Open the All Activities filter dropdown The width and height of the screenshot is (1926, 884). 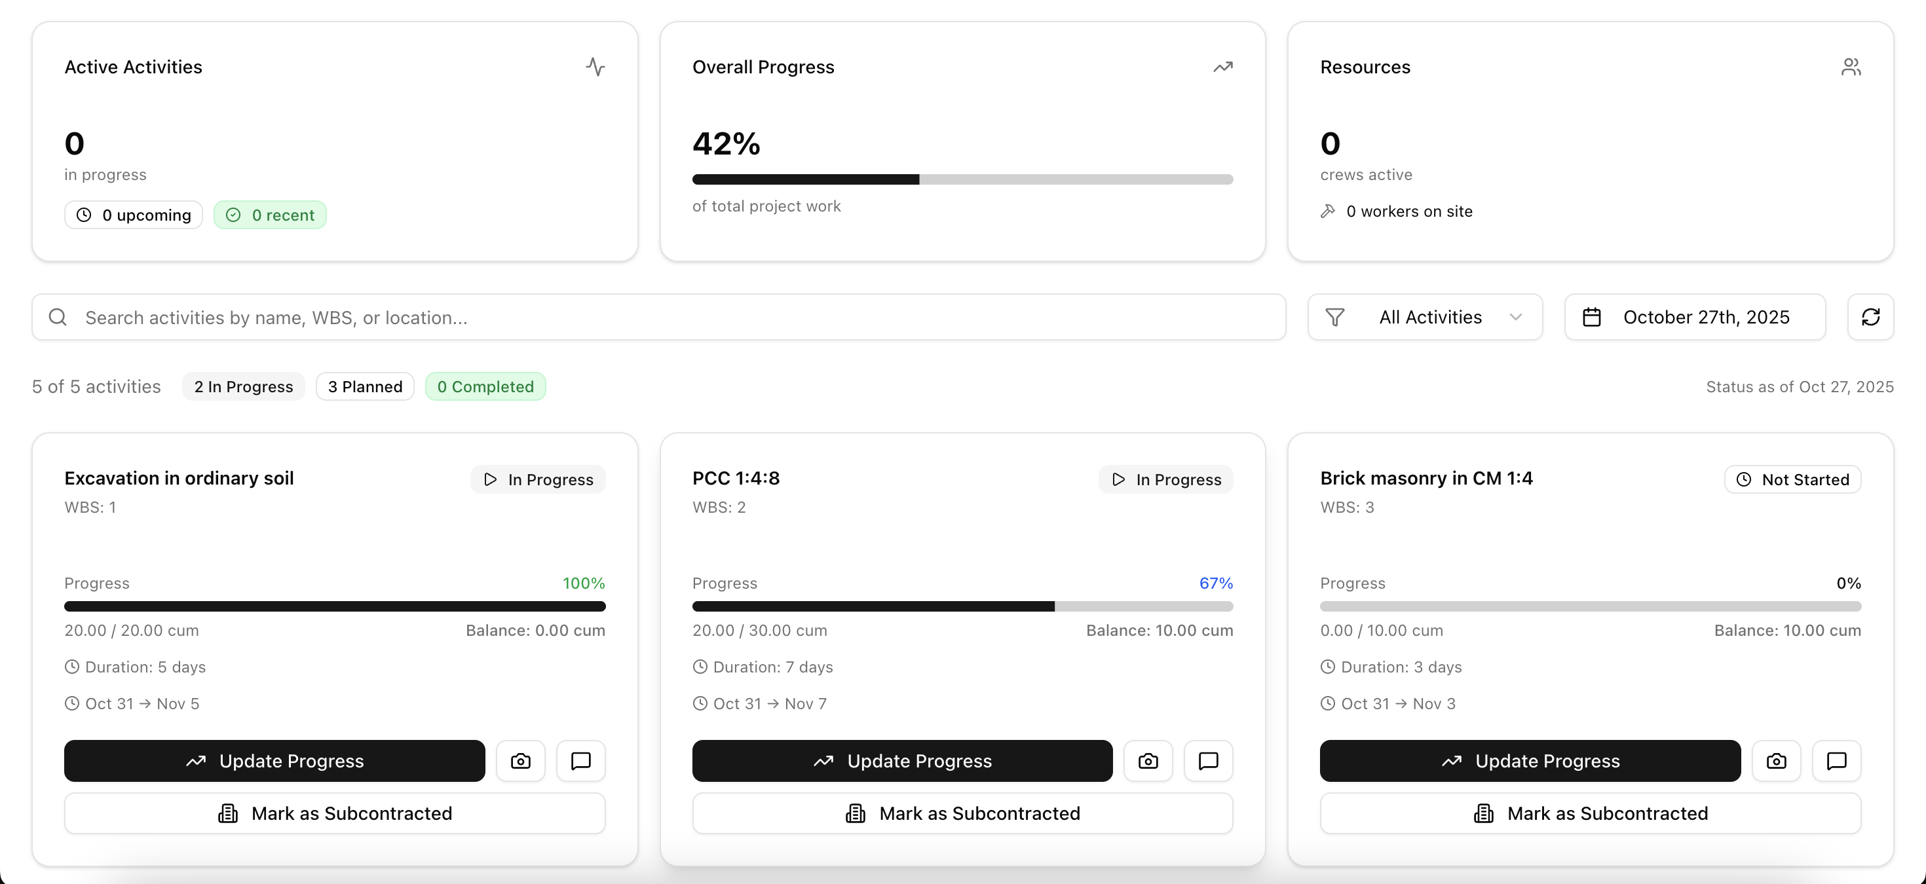pyautogui.click(x=1424, y=317)
